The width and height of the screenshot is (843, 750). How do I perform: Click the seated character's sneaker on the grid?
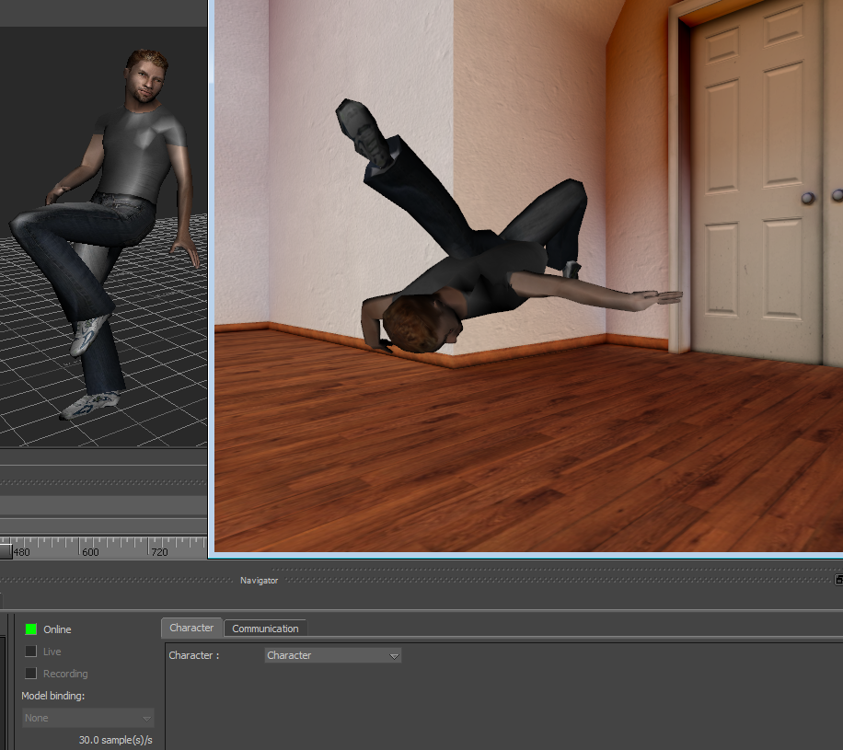click(90, 404)
